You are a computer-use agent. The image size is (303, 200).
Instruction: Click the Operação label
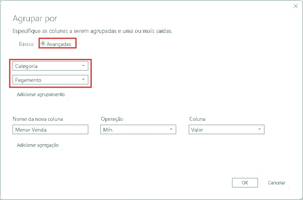pyautogui.click(x=112, y=119)
